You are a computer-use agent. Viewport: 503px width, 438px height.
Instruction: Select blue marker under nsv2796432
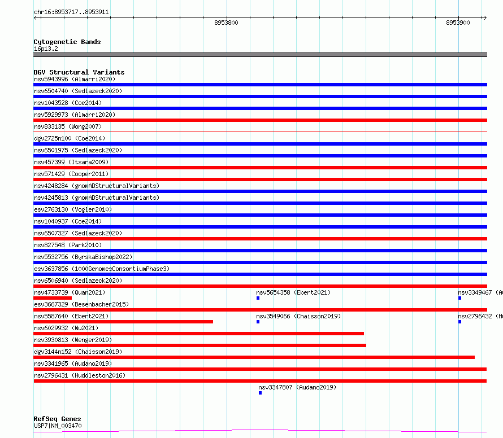pos(459,322)
